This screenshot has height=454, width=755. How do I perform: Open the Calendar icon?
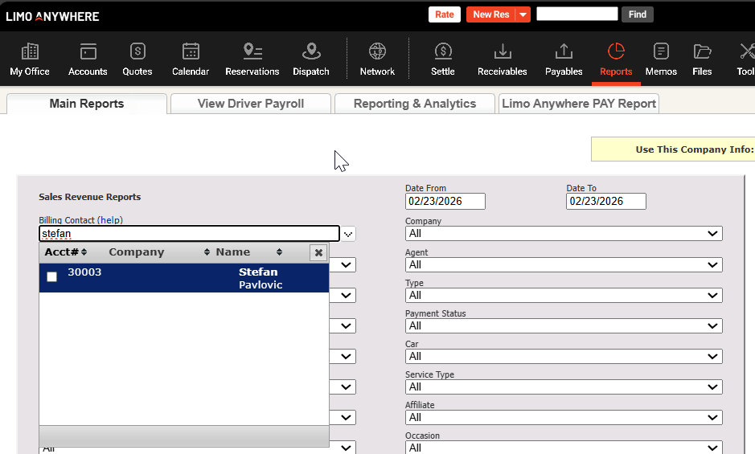click(191, 53)
